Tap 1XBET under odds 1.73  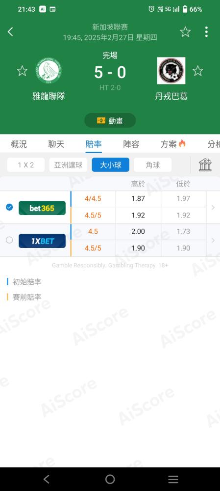[x=183, y=231]
